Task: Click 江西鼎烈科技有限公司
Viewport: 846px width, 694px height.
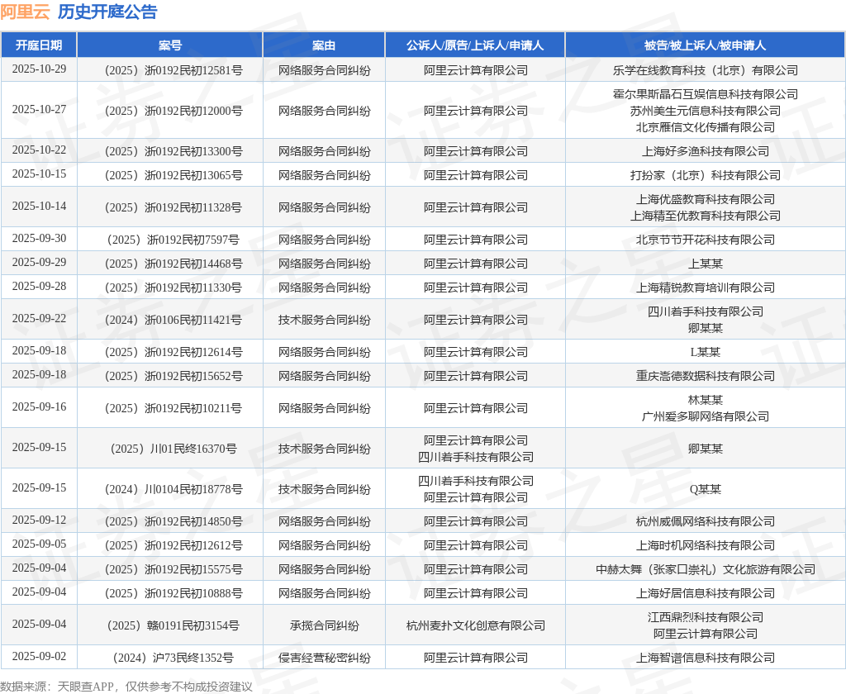Action: click(x=706, y=617)
